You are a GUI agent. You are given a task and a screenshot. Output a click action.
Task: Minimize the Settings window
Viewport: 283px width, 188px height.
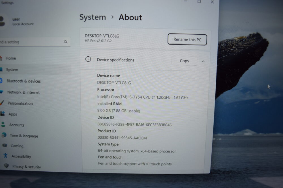[186, 1]
